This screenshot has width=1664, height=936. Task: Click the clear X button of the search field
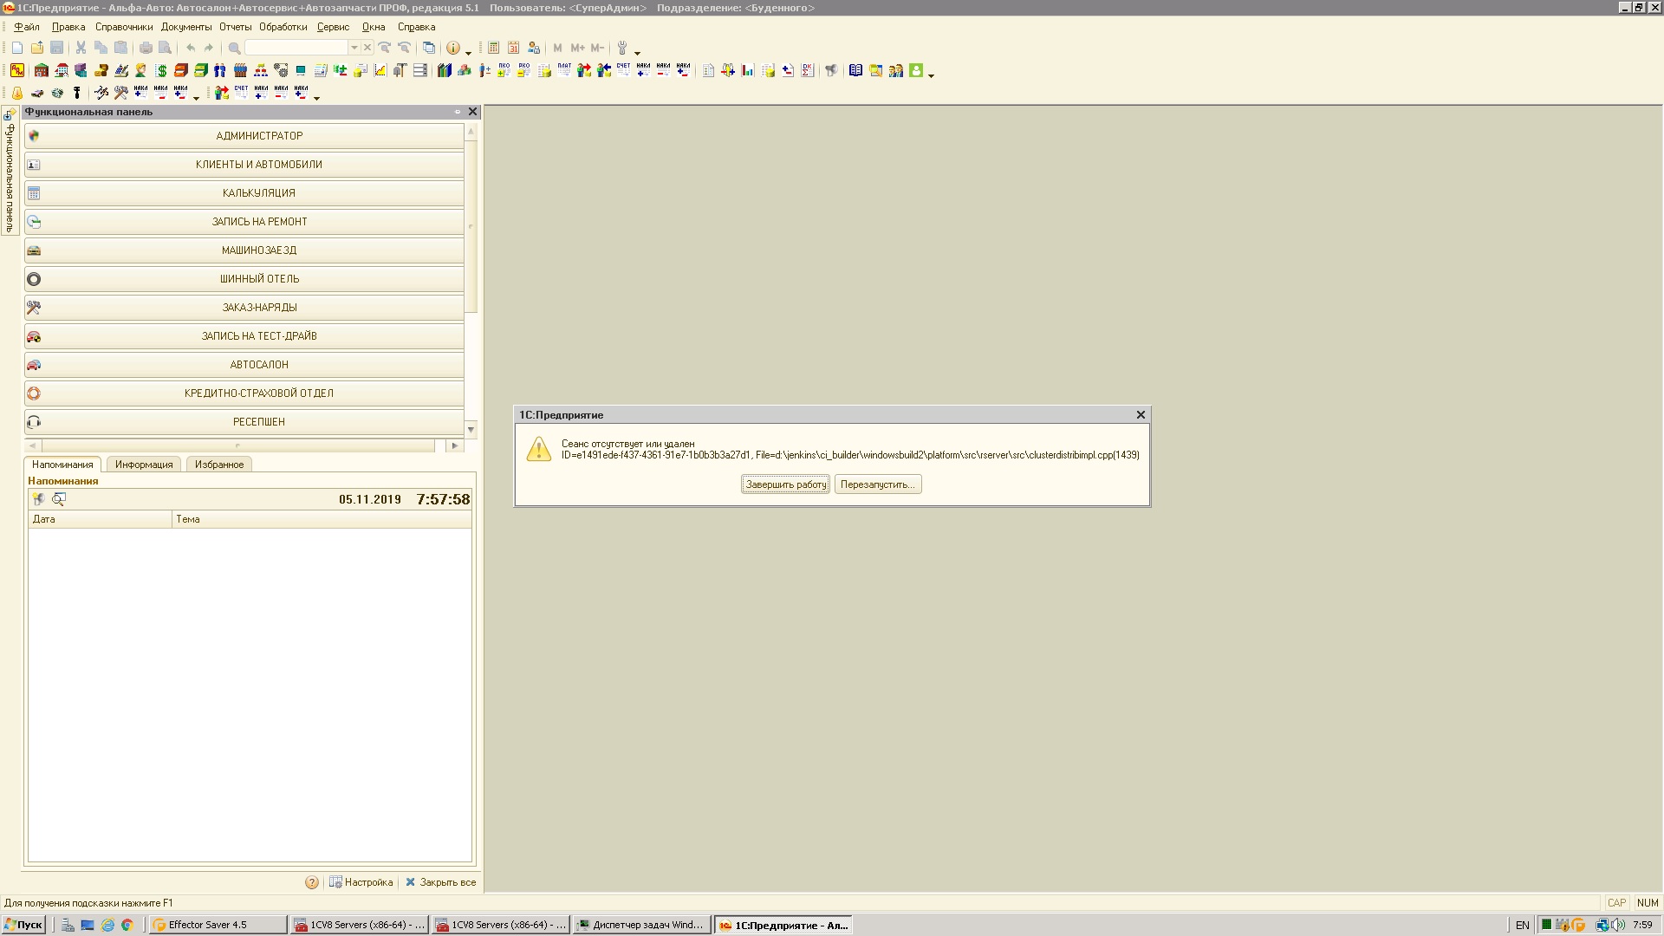tap(367, 48)
